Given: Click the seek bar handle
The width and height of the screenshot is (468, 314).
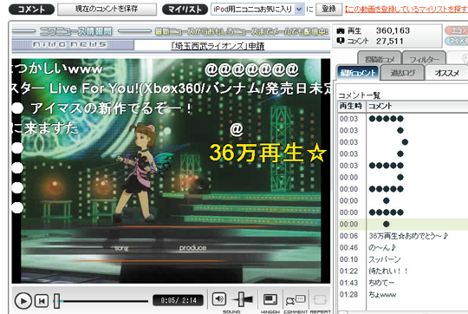Looking at the screenshot, I should pyautogui.click(x=56, y=301).
